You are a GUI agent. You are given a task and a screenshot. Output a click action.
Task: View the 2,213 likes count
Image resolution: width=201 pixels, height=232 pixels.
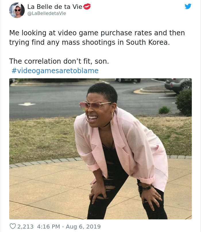click(25, 227)
